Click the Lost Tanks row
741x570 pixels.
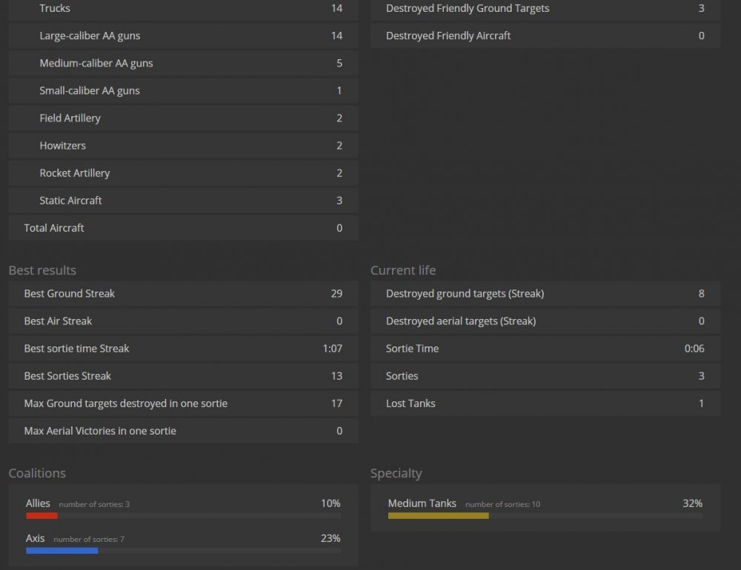545,404
